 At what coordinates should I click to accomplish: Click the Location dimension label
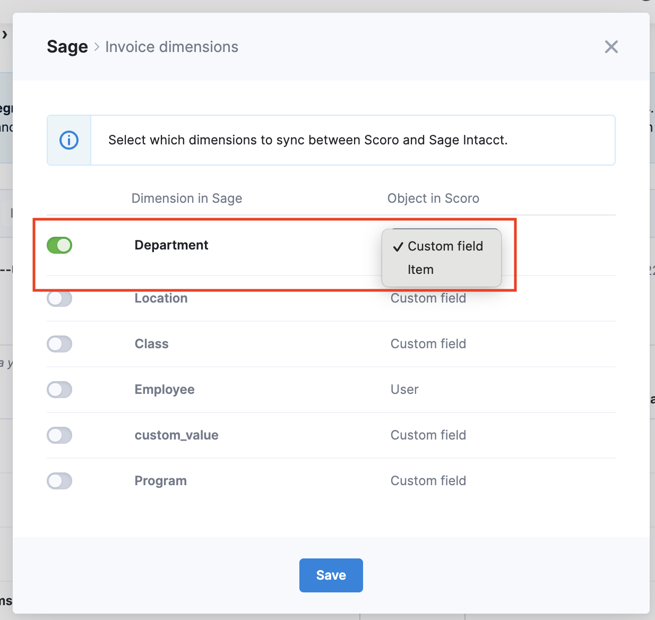pos(161,298)
